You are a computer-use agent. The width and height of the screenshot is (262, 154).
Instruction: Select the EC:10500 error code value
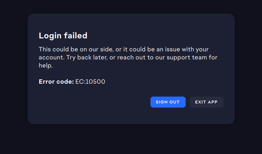(x=90, y=82)
